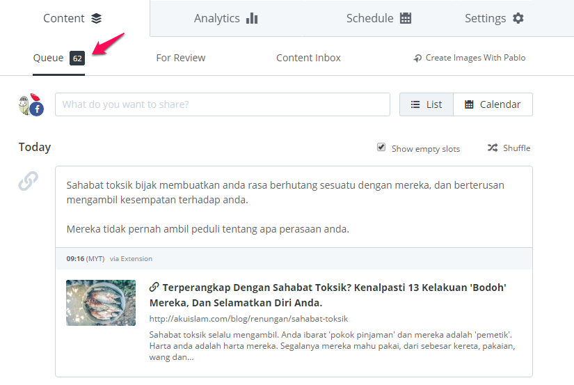Viewport: 574px width, 385px height.
Task: Shuffle the queued posts
Action: pyautogui.click(x=509, y=148)
